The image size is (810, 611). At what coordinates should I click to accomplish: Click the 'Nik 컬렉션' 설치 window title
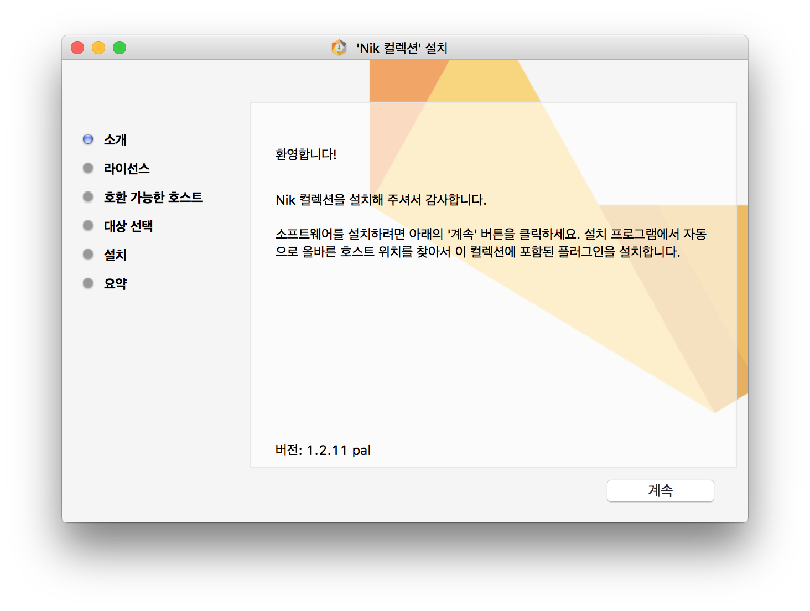pos(402,48)
